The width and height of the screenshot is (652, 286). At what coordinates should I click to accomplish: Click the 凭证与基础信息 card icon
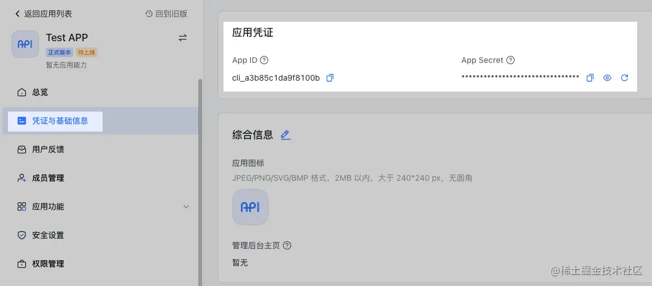pos(22,121)
